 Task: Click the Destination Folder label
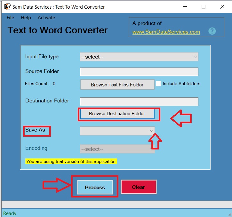point(47,100)
